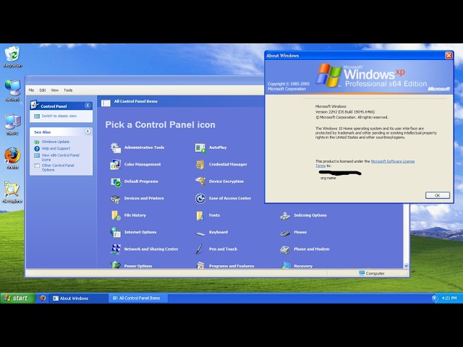Viewport: 463px width, 347px height.
Task: Open Default Programs icon
Action: [116, 181]
